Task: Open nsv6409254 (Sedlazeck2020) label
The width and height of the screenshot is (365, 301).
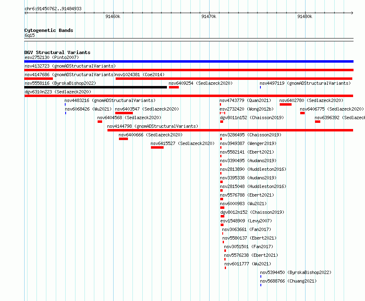Action: click(201, 83)
